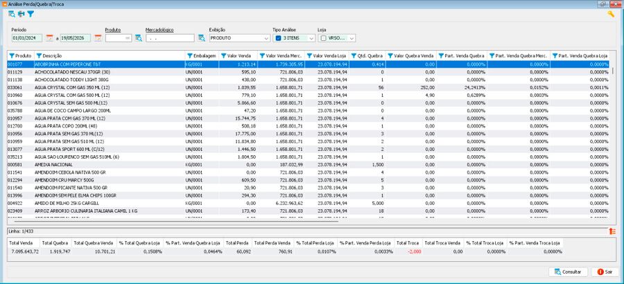This screenshot has width=624, height=284.
Task: Click the end date field 19/05/2026
Action: [76, 38]
